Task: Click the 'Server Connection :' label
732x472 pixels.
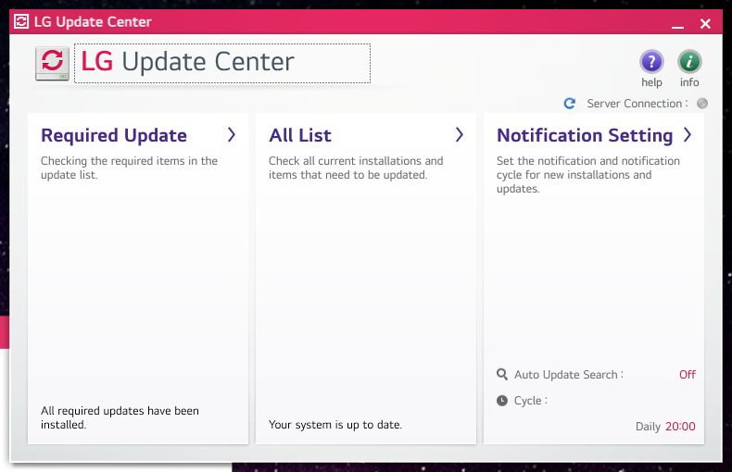Action: point(637,104)
